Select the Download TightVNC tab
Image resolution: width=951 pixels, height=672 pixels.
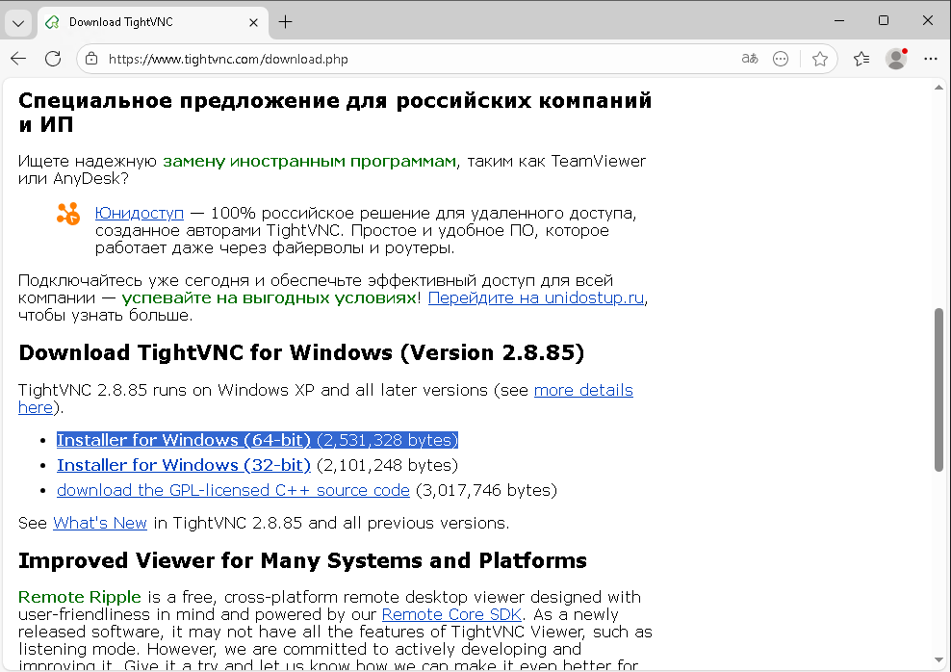[135, 21]
